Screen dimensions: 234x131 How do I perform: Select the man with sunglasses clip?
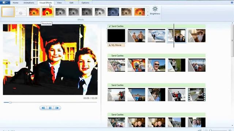click(156, 65)
